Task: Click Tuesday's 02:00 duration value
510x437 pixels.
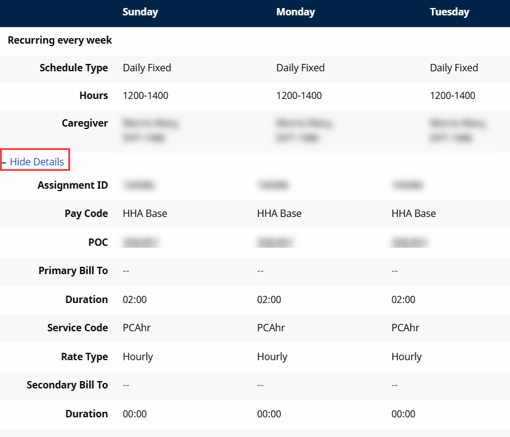Action: click(403, 300)
